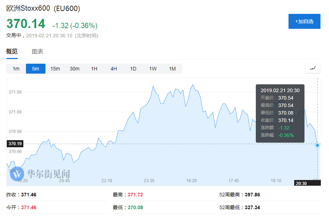Select the 1W weekly chart
Image resolution: width=329 pixels, height=217 pixels.
(x=153, y=69)
